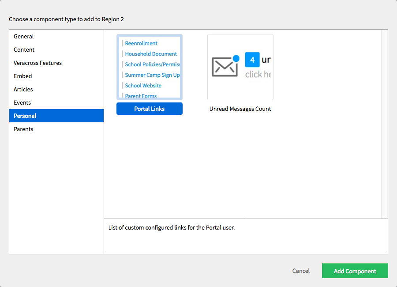397x287 pixels.
Task: Click the Unread Messages Count caption
Action: click(x=240, y=109)
